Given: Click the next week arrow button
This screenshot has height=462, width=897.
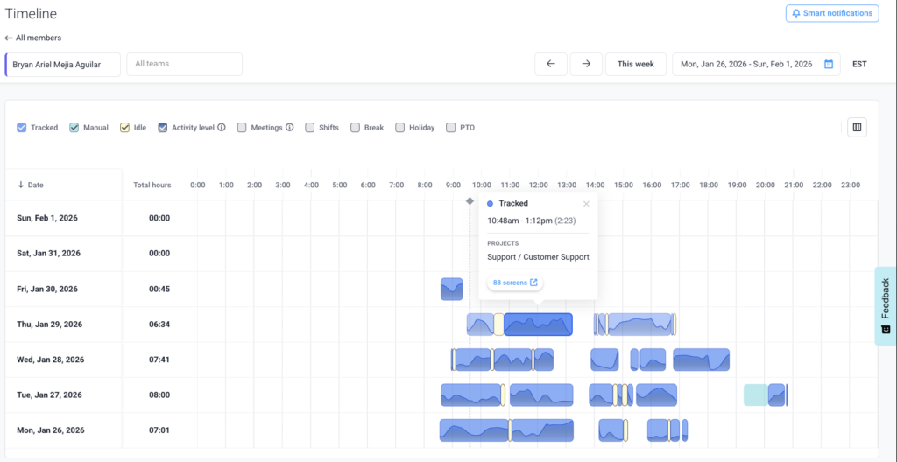Looking at the screenshot, I should click(586, 64).
